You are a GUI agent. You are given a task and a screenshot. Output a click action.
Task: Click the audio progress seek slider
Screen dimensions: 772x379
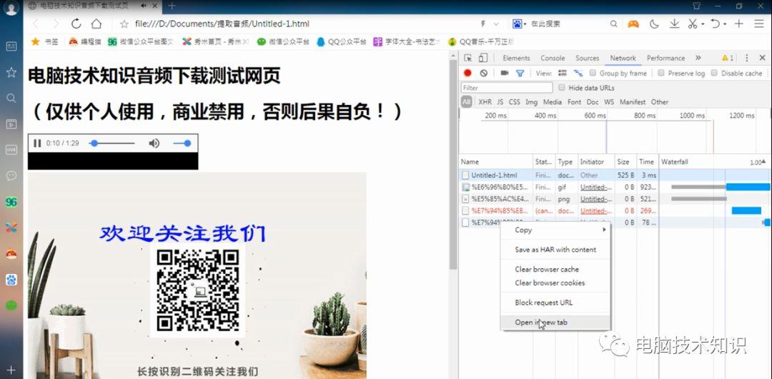112,144
